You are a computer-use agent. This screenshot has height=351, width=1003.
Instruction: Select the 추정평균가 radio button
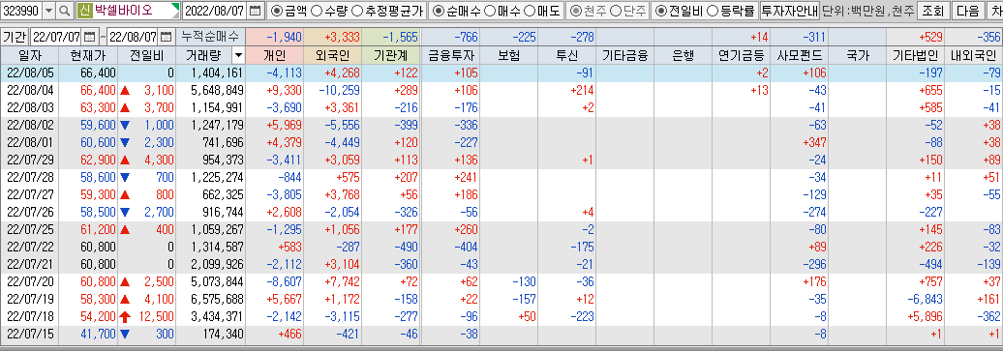357,11
